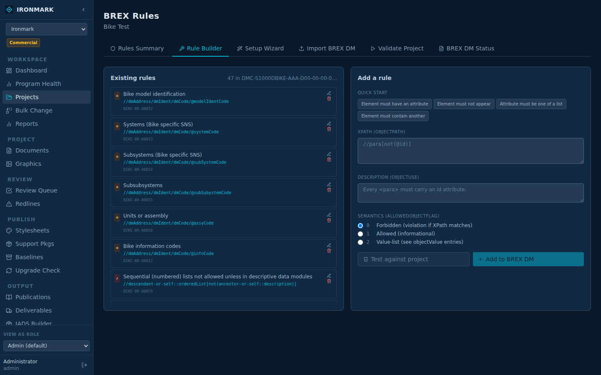
Task: Open Support Pkgs page
Action: (x=46, y=244)
